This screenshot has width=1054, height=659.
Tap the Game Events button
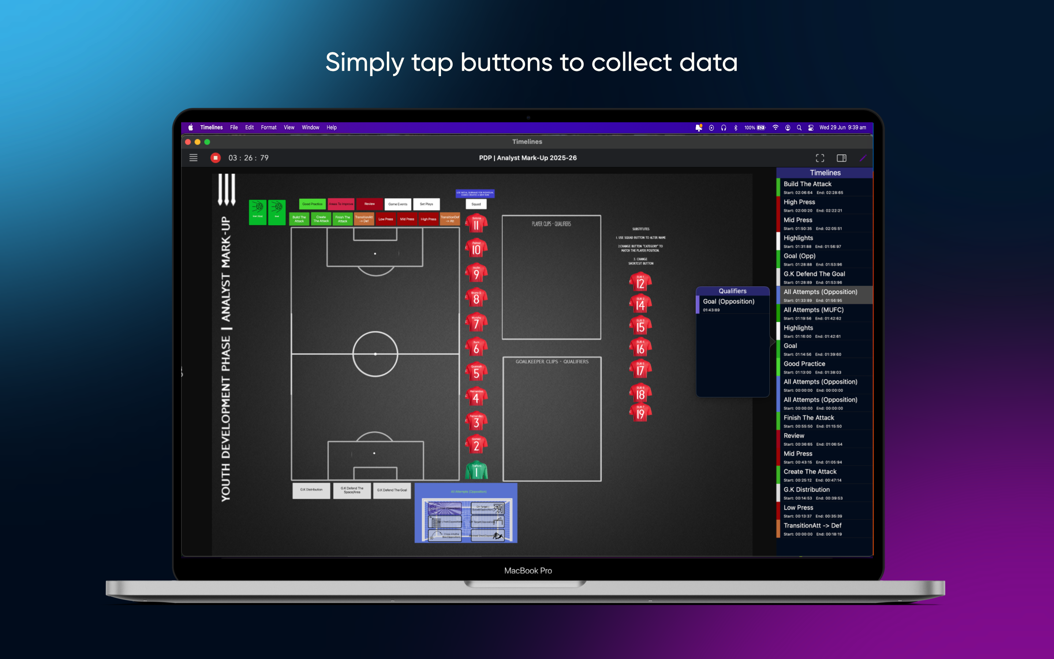pyautogui.click(x=398, y=204)
